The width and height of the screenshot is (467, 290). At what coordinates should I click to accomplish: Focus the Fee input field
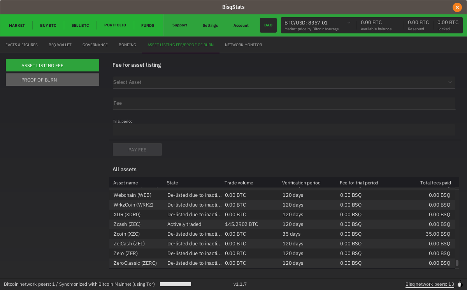[284, 103]
